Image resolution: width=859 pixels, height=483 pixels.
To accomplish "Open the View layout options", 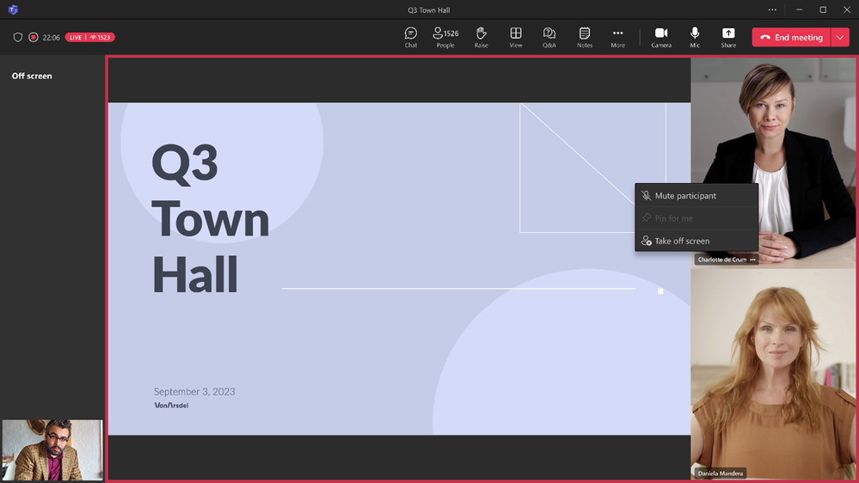I will click(516, 37).
